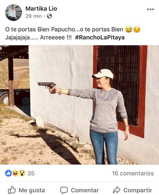
Task: Click the wow reaction icon
Action: click(22, 173)
